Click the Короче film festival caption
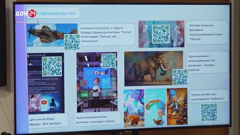This screenshot has width=240, height=135. pyautogui.click(x=207, y=32)
